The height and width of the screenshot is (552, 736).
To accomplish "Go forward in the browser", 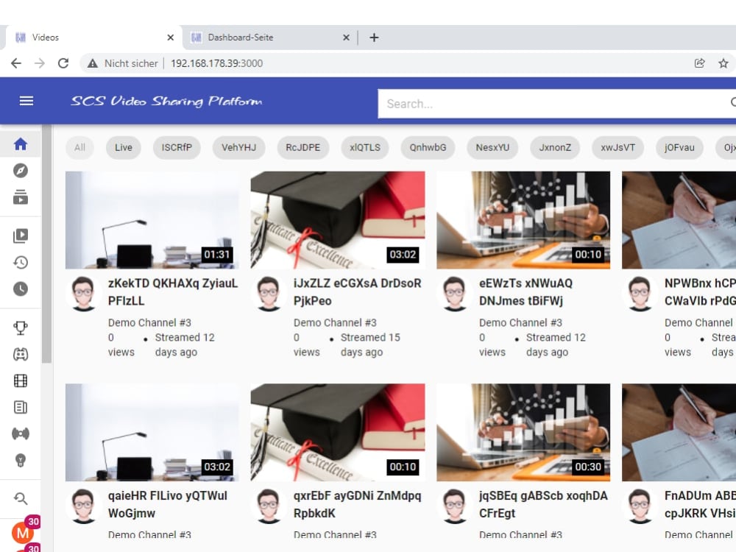I will coord(40,63).
